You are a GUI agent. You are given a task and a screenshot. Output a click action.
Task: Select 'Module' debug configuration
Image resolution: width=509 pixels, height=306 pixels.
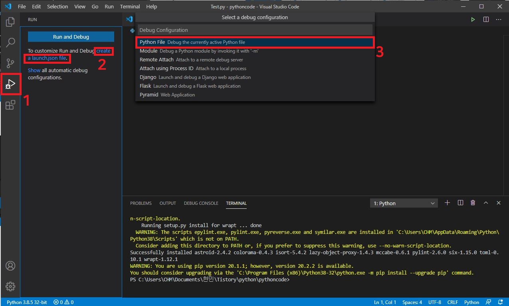click(x=255, y=51)
